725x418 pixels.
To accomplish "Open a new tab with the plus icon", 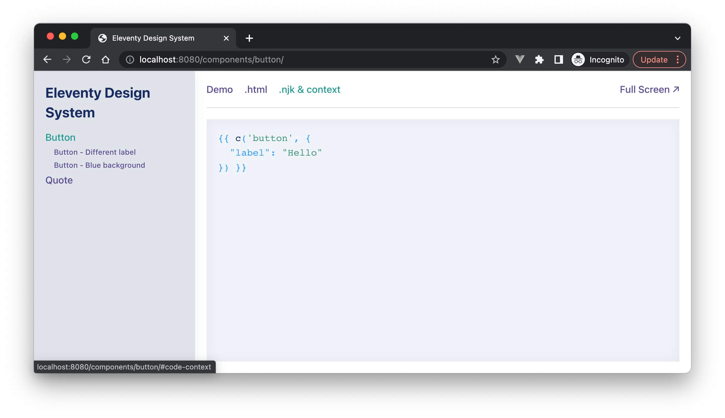I will point(249,38).
